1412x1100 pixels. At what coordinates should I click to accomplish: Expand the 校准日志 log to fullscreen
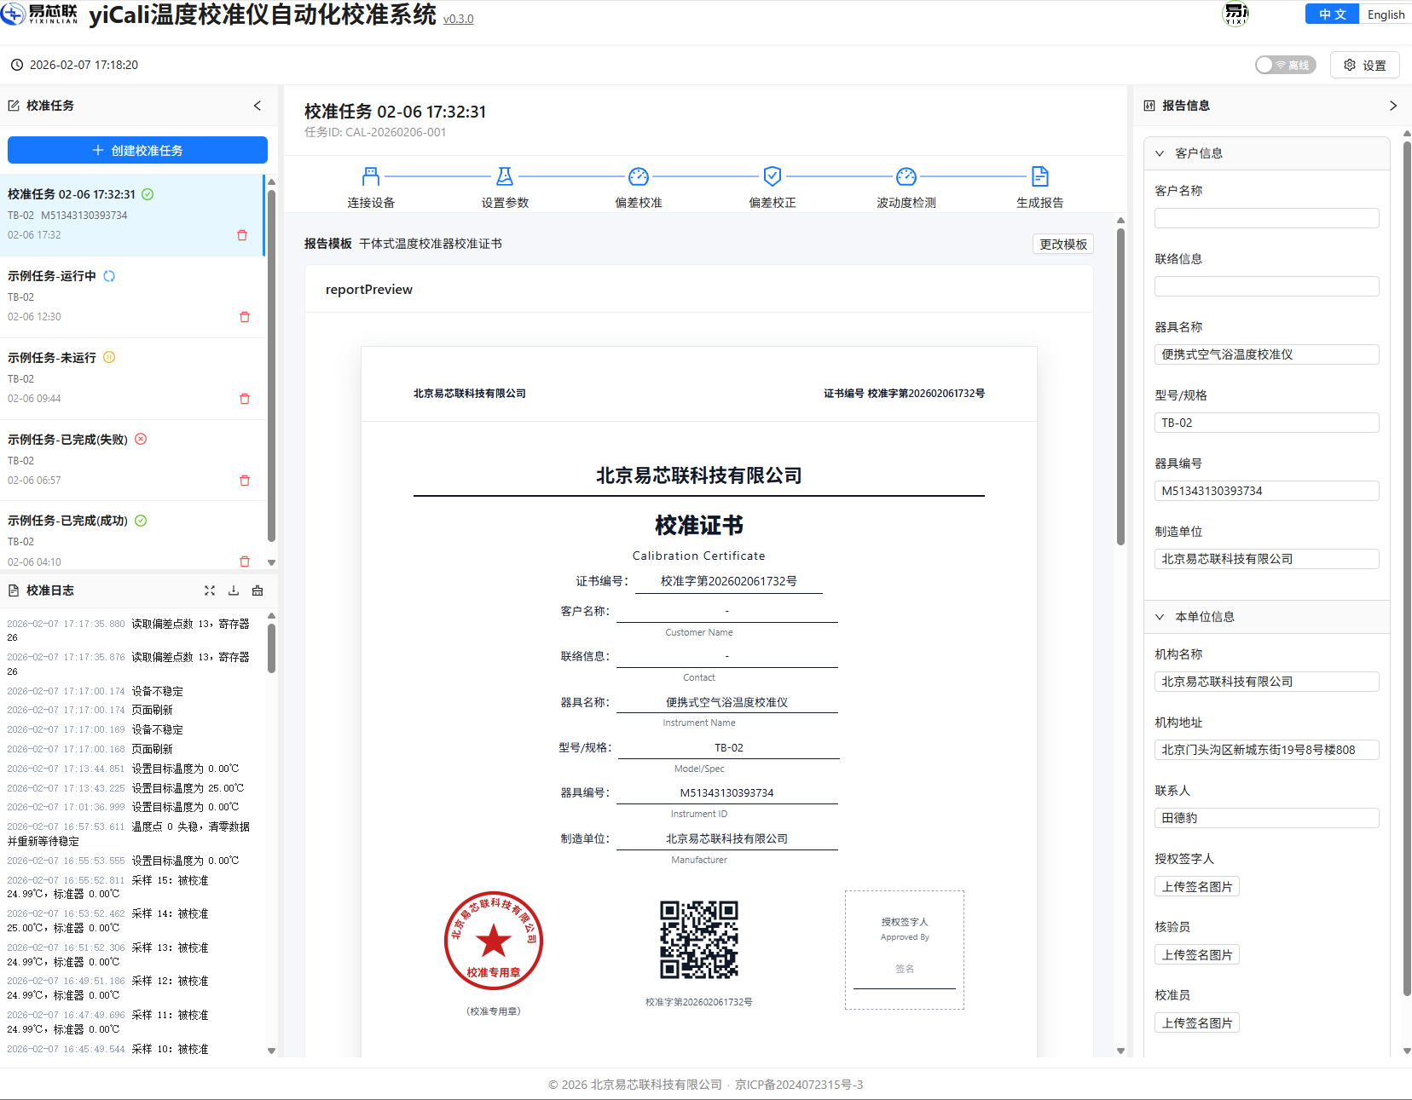(210, 590)
